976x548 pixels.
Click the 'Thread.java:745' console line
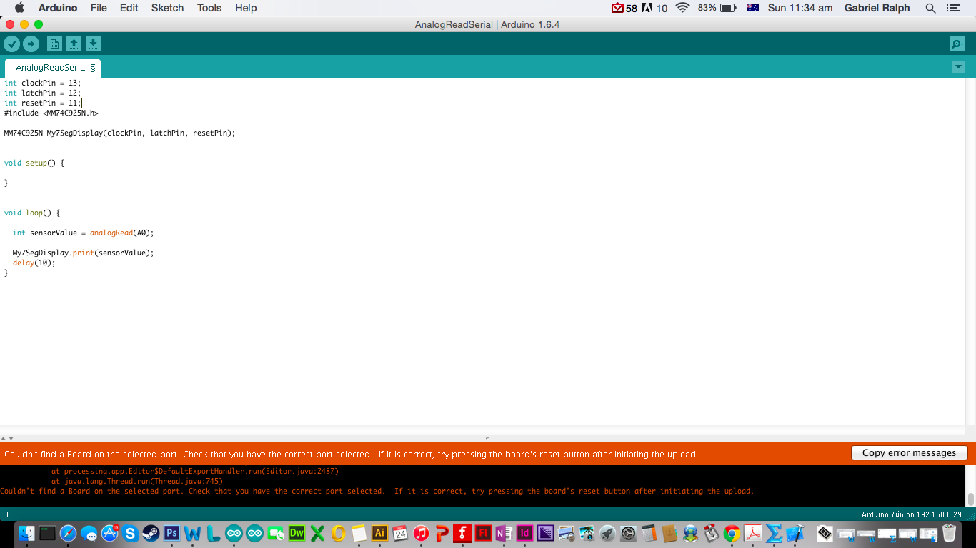137,481
